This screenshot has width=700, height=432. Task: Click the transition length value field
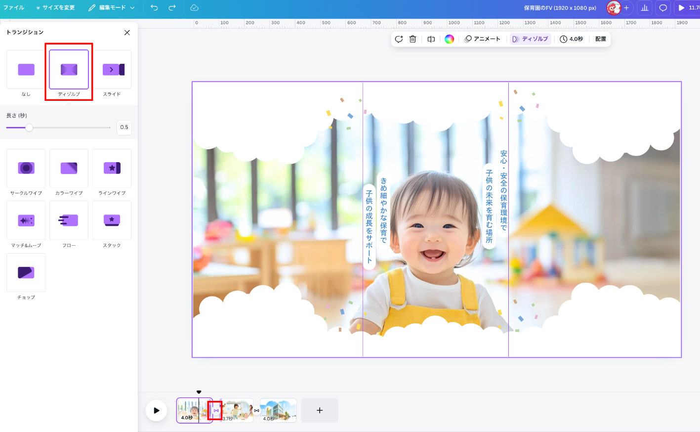tap(124, 127)
